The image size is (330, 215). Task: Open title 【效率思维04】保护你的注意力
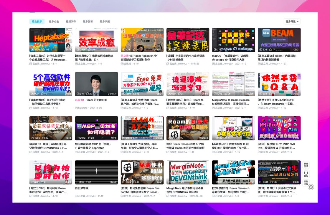(47, 102)
